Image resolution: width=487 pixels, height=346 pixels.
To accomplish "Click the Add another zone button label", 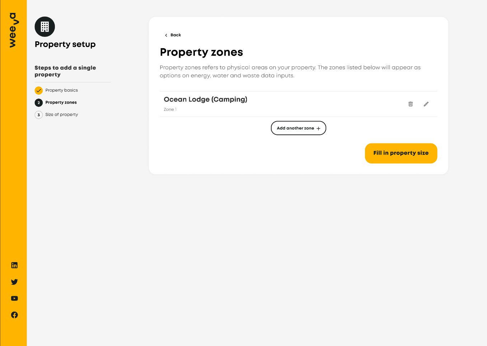I will [295, 128].
